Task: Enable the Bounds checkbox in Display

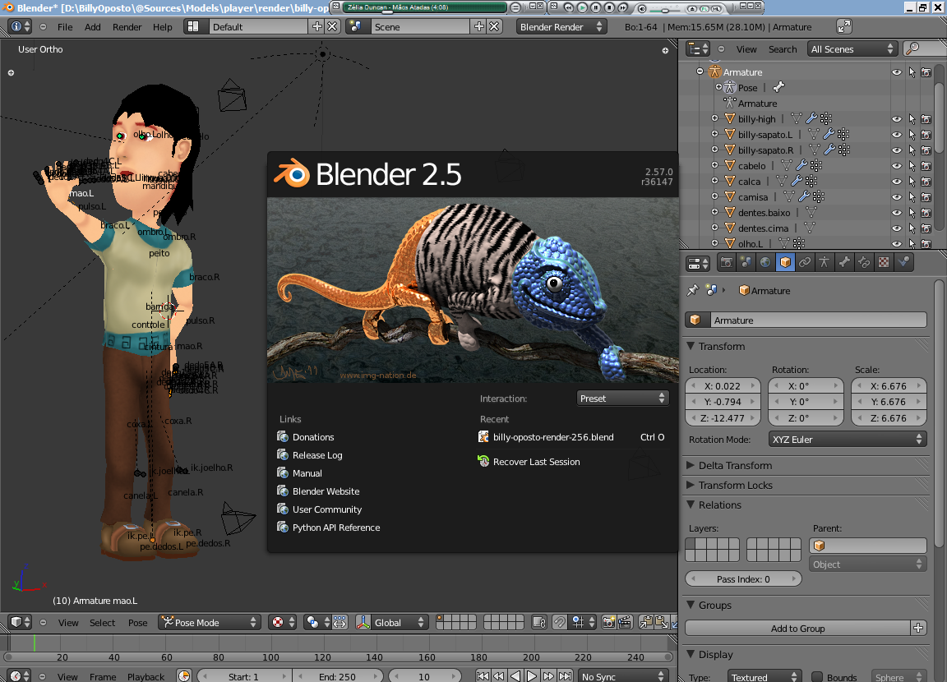Action: coord(817,677)
